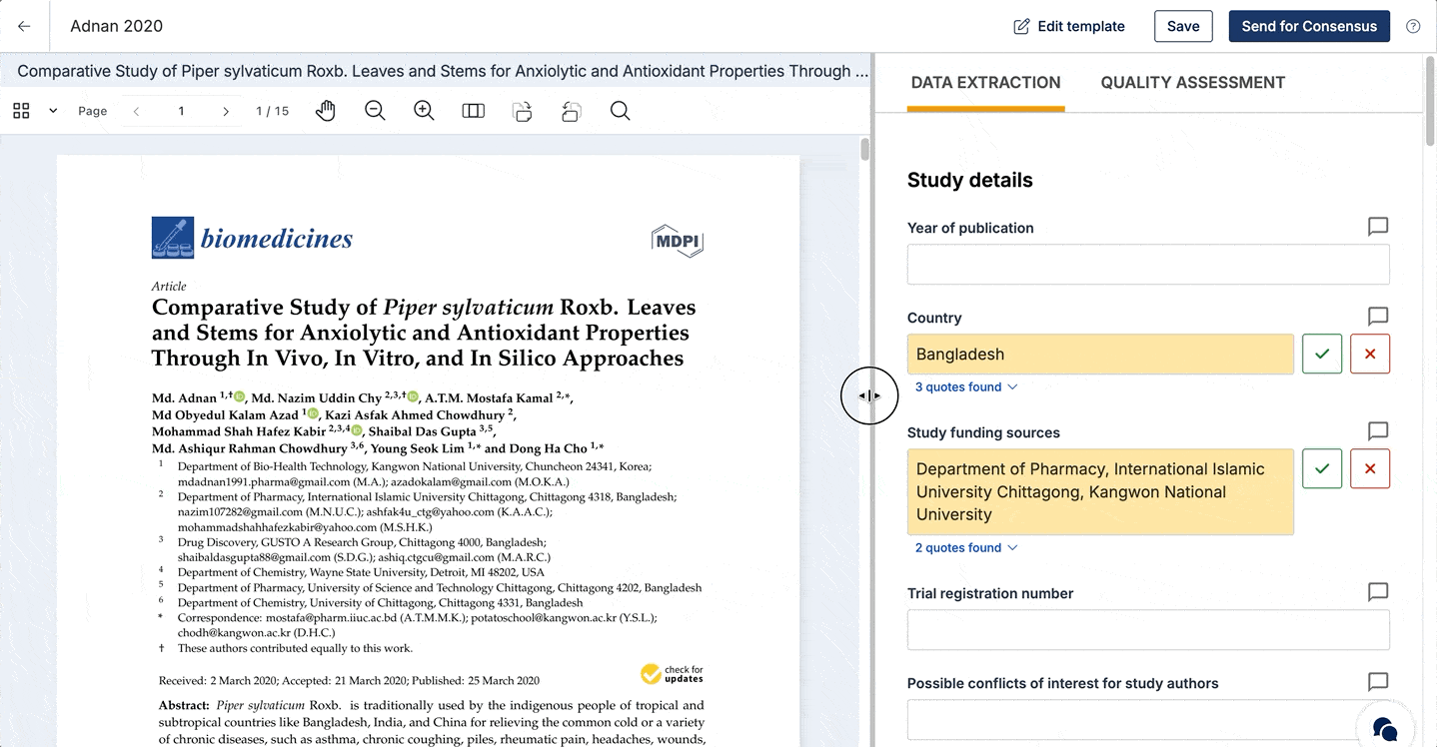Open thumbnail view dropdown arrow
The image size is (1437, 747).
pos(53,111)
